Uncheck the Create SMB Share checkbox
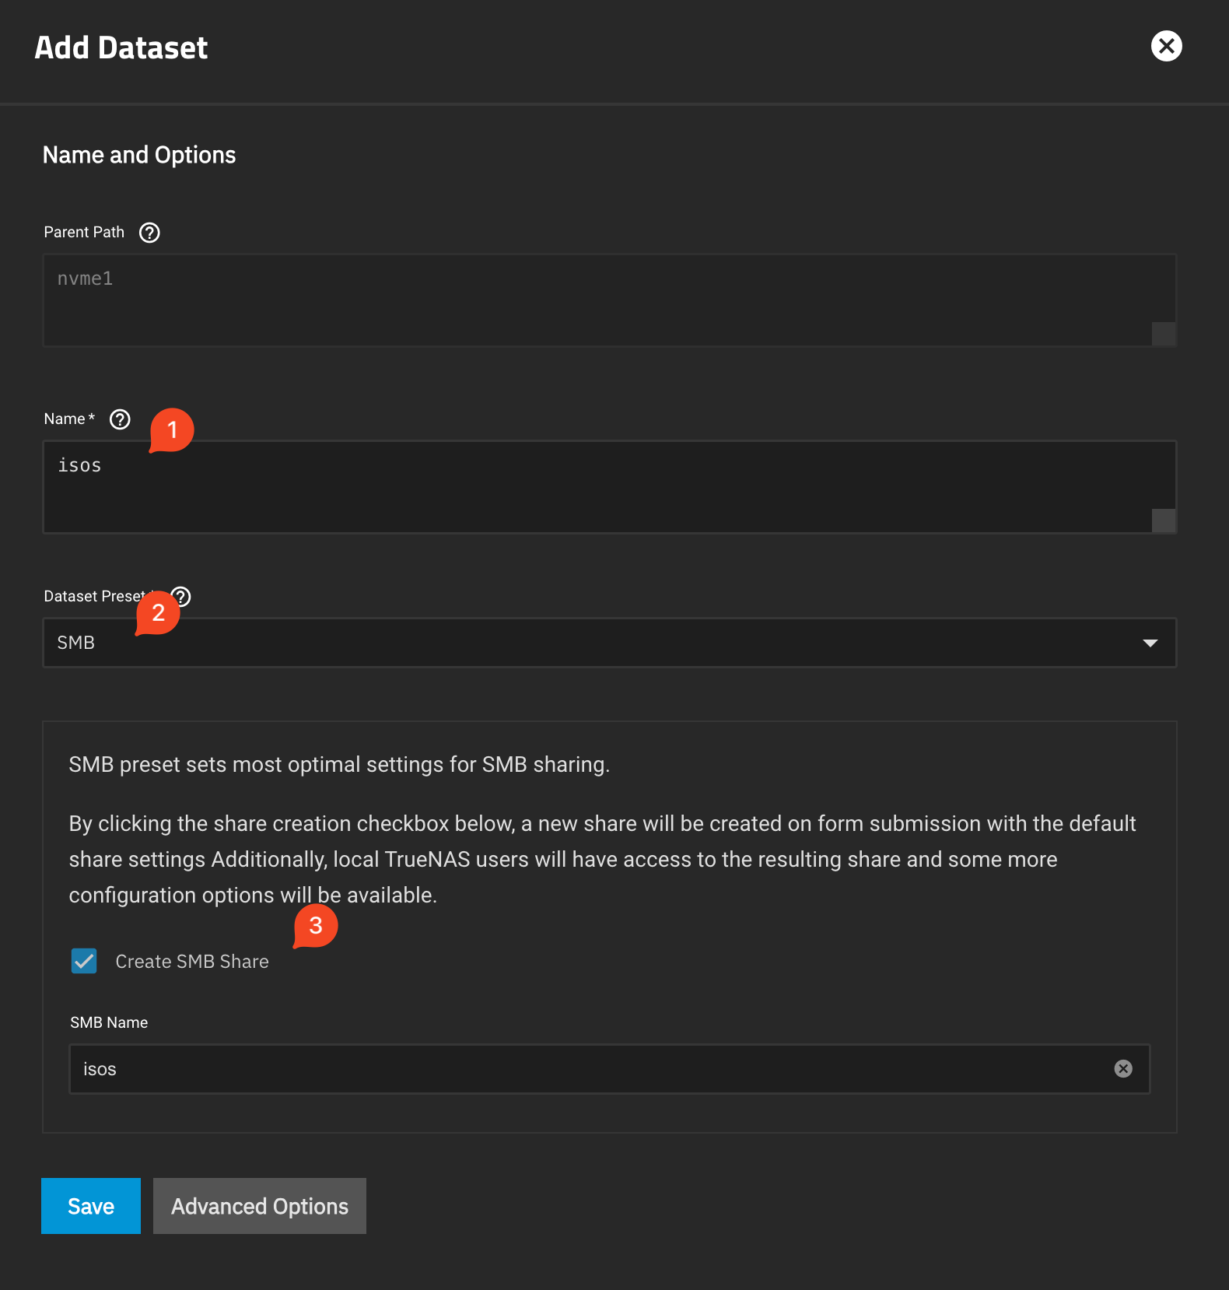The image size is (1229, 1290). pos(84,961)
